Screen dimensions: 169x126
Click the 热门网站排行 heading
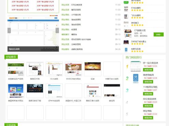133,57
